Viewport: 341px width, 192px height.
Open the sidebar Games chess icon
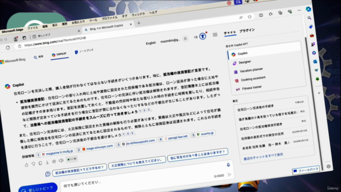coord(313,44)
